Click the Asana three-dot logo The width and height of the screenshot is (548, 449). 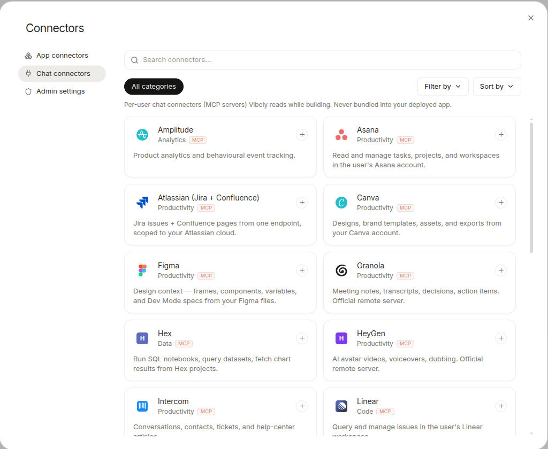[341, 134]
